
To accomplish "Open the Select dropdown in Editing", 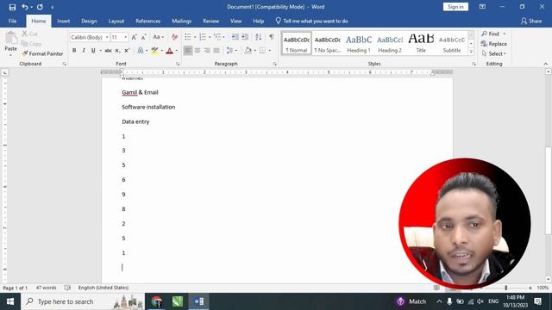I will (x=494, y=53).
